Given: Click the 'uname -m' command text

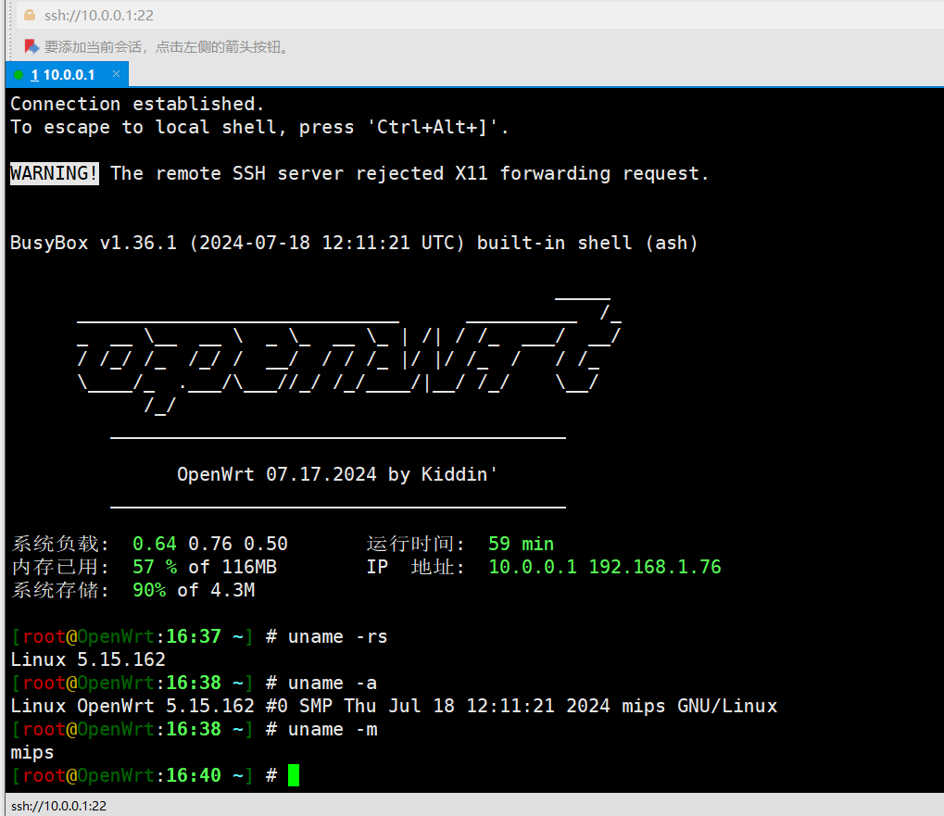Looking at the screenshot, I should tap(332, 729).
